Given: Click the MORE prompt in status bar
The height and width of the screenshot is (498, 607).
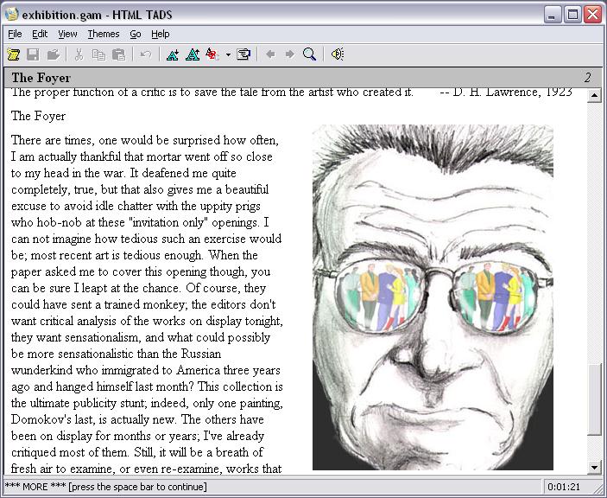Looking at the screenshot, I should point(106,487).
